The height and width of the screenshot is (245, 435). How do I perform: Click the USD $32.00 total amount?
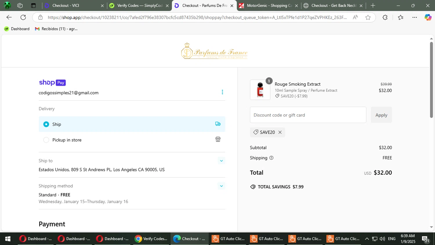point(378,173)
